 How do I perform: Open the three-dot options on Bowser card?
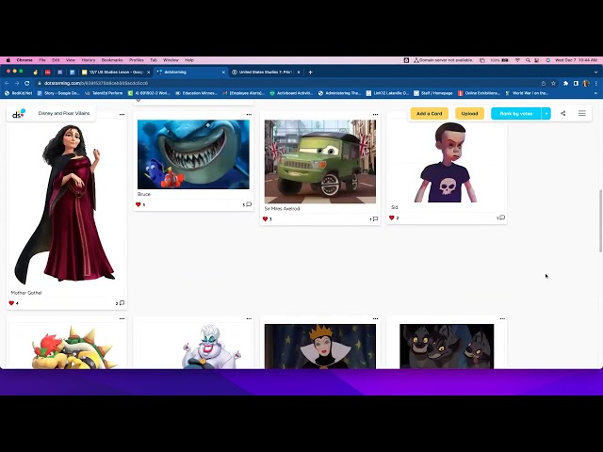tap(122, 318)
